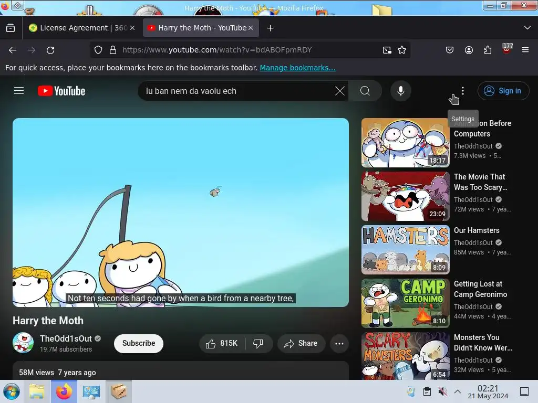Open 'Our Hamsters' title link
The image size is (538, 403).
tap(477, 230)
